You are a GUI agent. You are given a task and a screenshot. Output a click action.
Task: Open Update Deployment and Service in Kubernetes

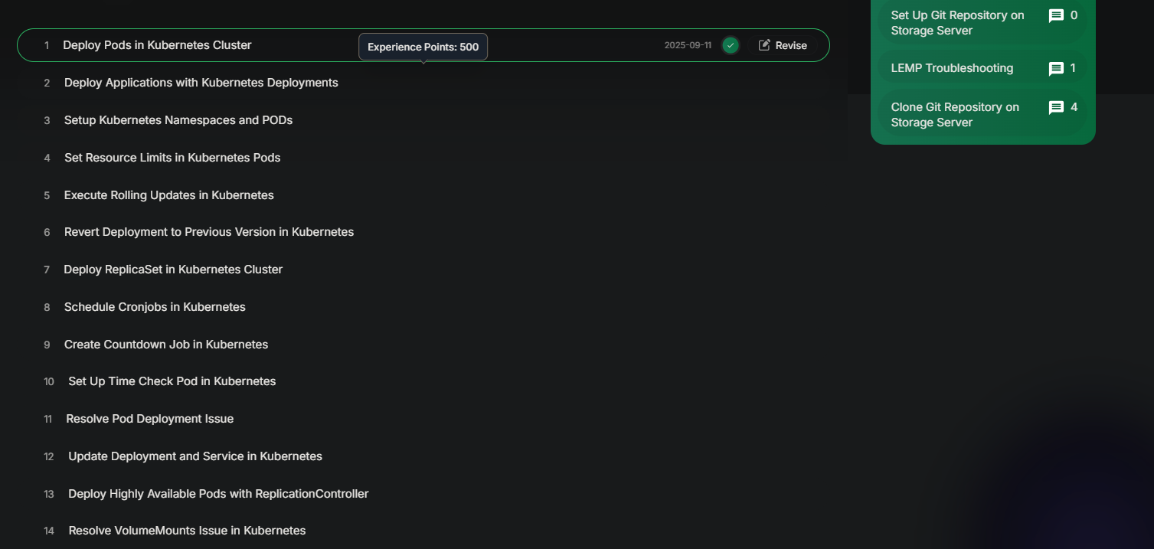(x=195, y=456)
